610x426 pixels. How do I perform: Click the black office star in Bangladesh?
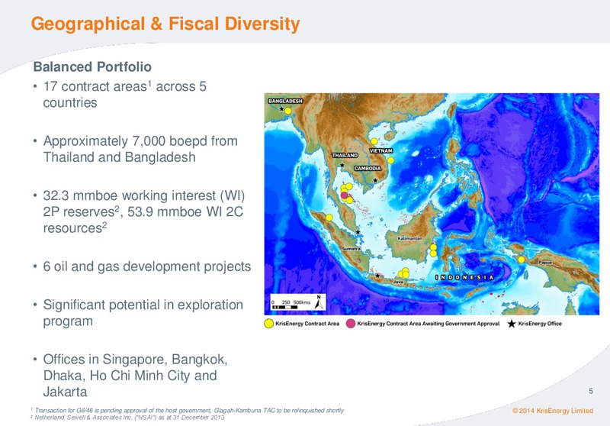click(281, 108)
